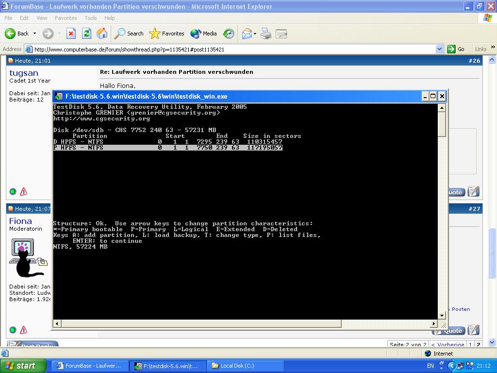
Task: Open the Tools menu
Action: tap(91, 18)
